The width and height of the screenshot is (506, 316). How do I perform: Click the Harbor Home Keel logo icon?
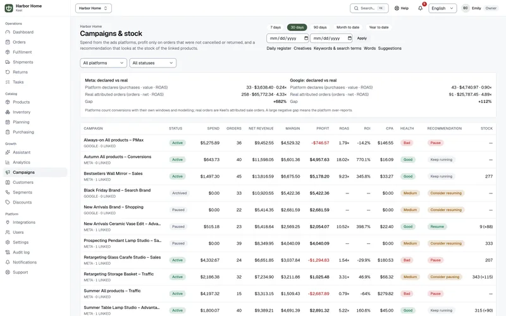coord(9,8)
